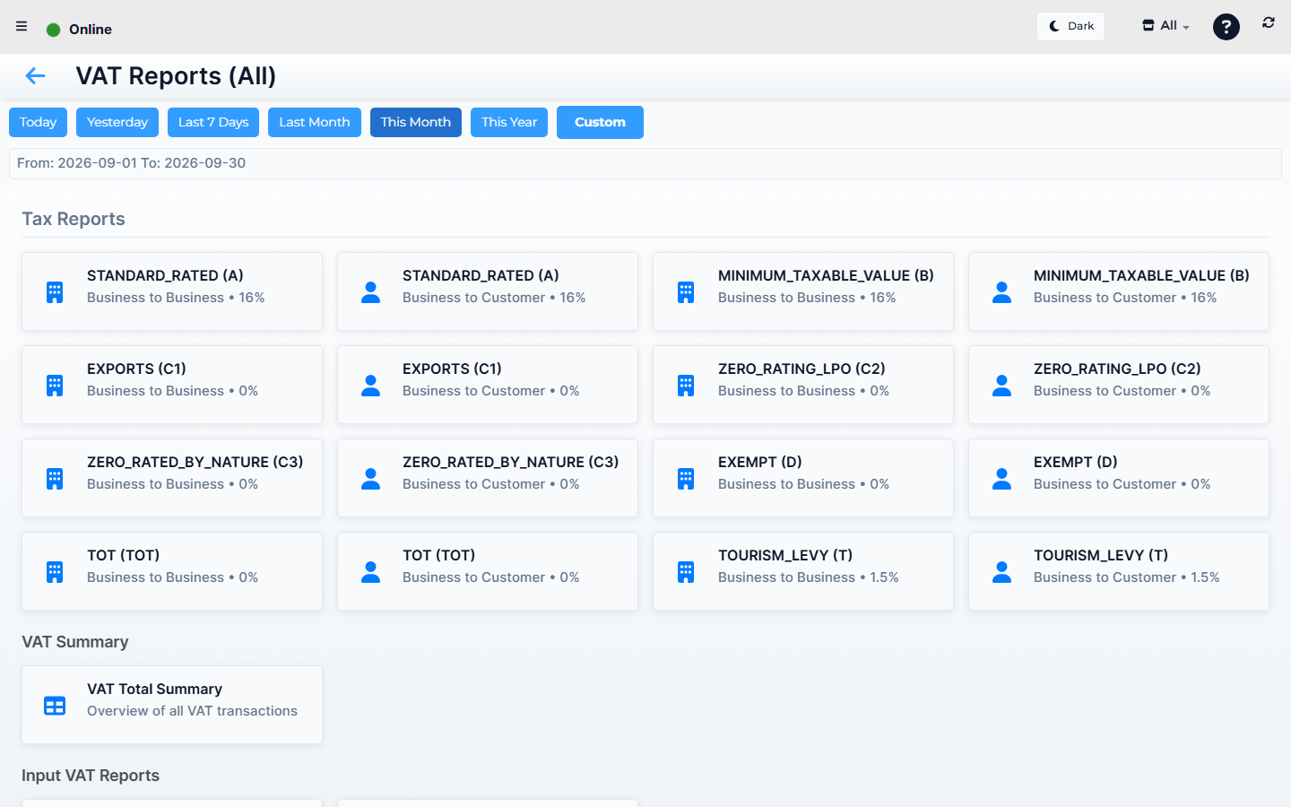Open TOURISM_LEVY (T) Business to Customer report
Image resolution: width=1291 pixels, height=807 pixels.
pos(1119,571)
